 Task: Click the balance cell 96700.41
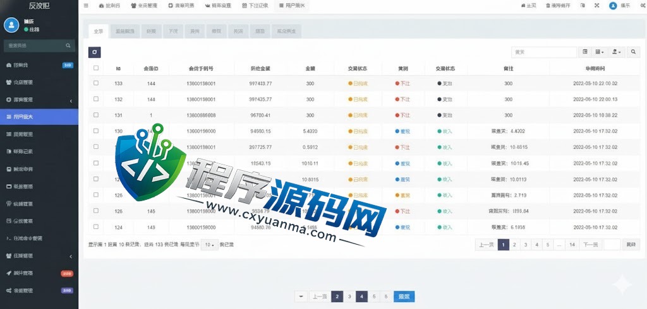tap(261, 115)
